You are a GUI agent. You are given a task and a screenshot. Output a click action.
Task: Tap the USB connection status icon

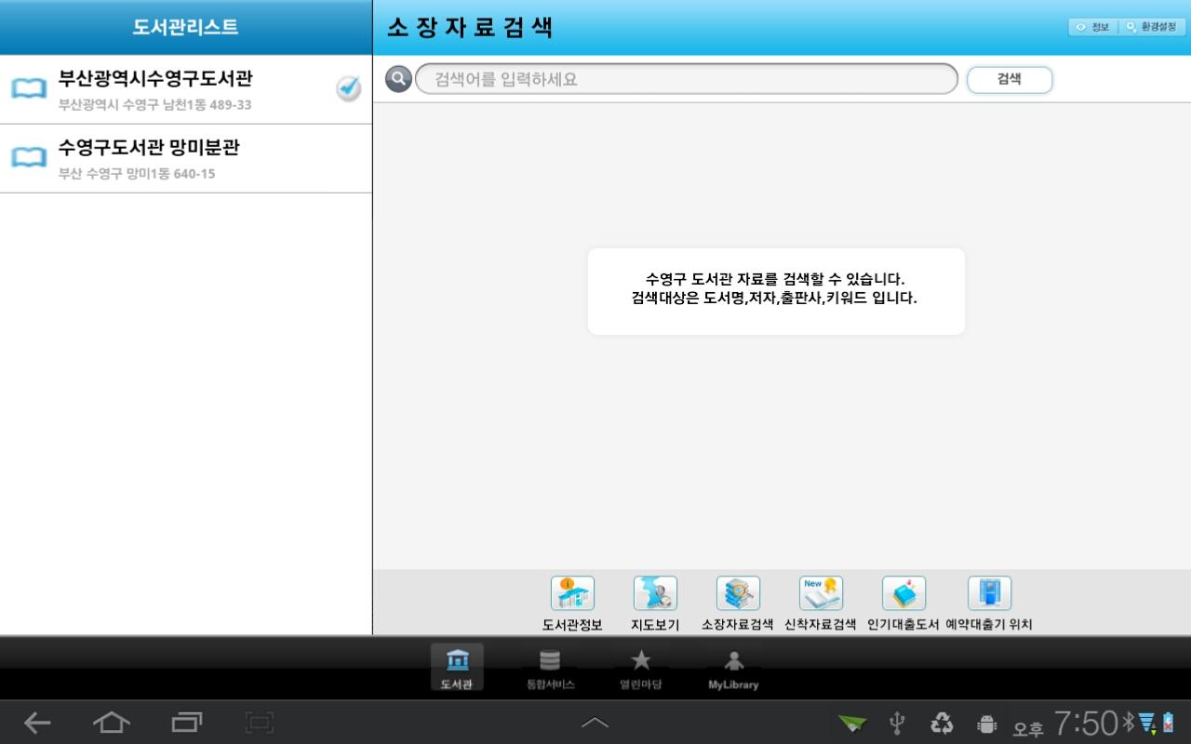(x=897, y=723)
